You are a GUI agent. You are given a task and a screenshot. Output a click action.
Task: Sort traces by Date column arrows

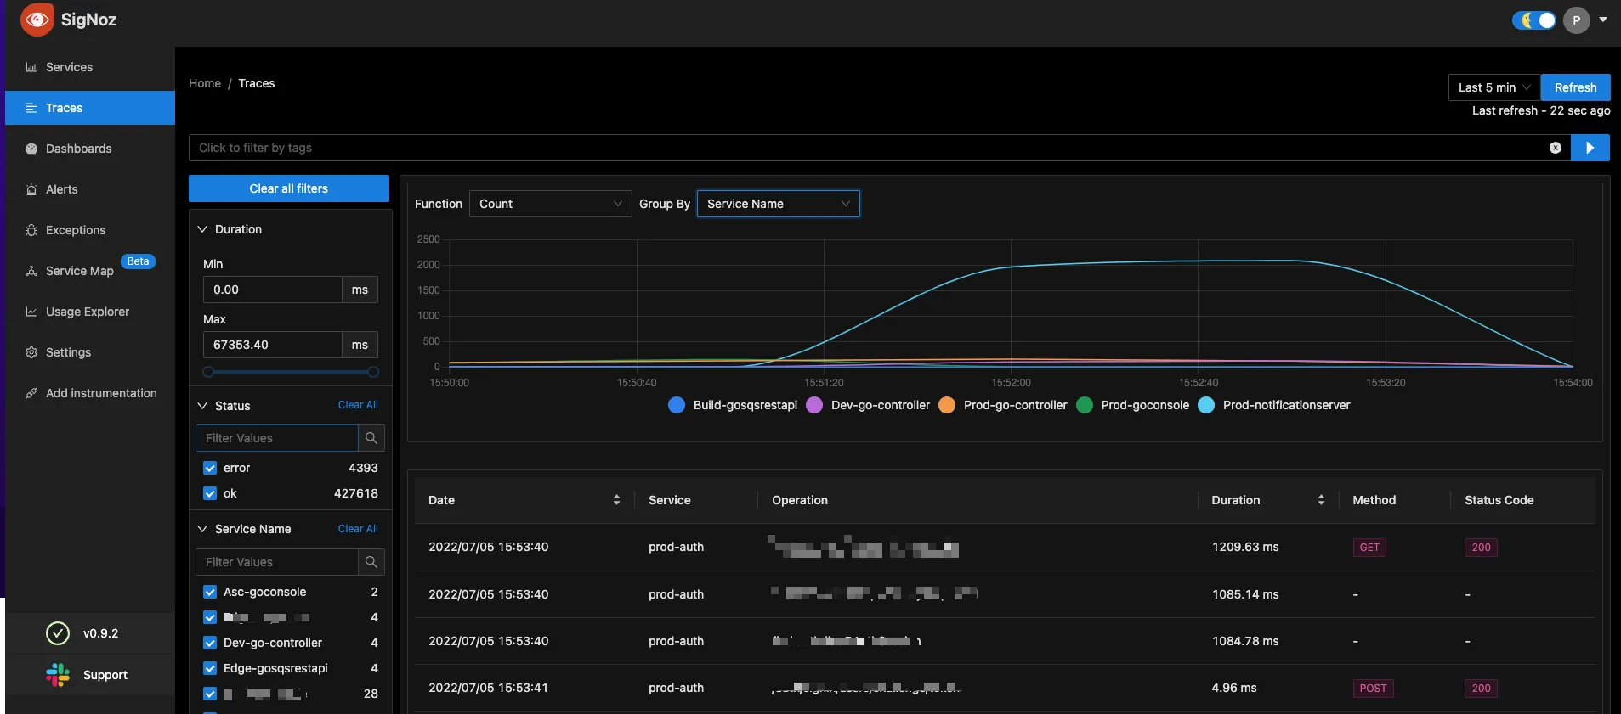pyautogui.click(x=616, y=500)
